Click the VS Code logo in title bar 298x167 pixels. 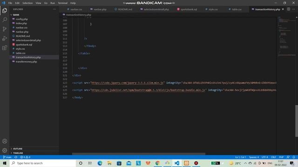3,3
